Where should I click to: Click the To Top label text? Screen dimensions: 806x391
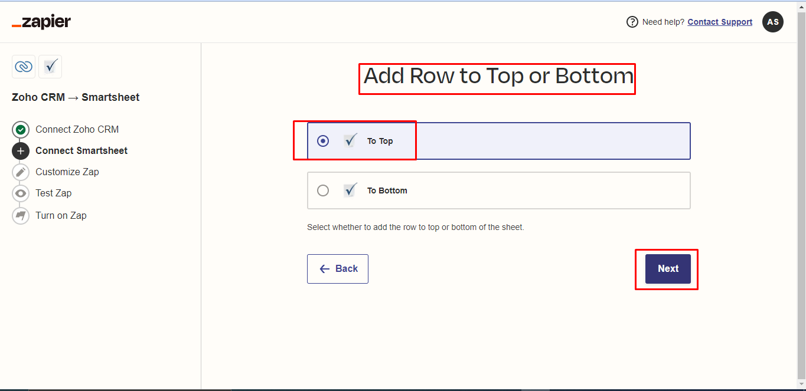coord(380,141)
